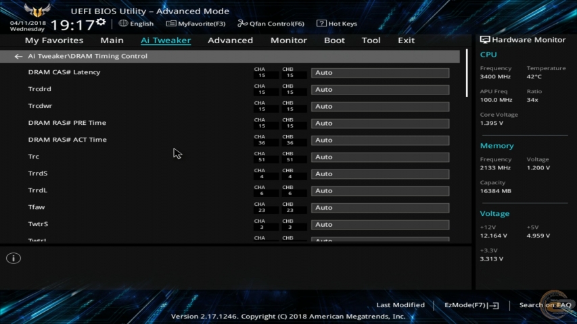The width and height of the screenshot is (577, 324).
Task: Edit DRAM RAS# PRE Time value
Action: [380, 124]
